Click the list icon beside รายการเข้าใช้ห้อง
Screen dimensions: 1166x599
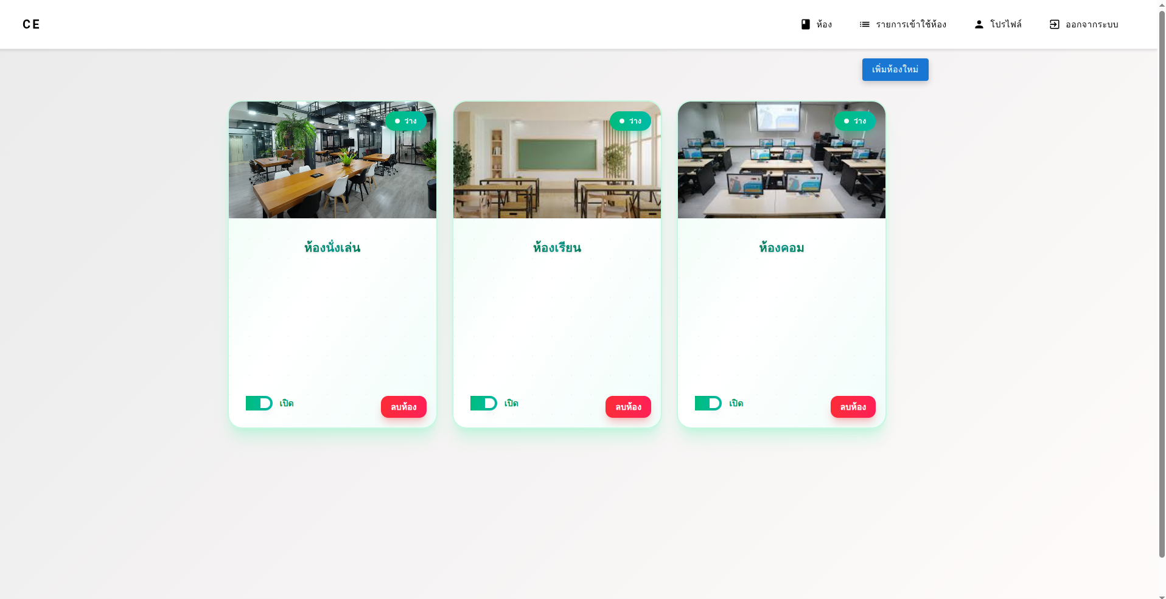coord(864,24)
